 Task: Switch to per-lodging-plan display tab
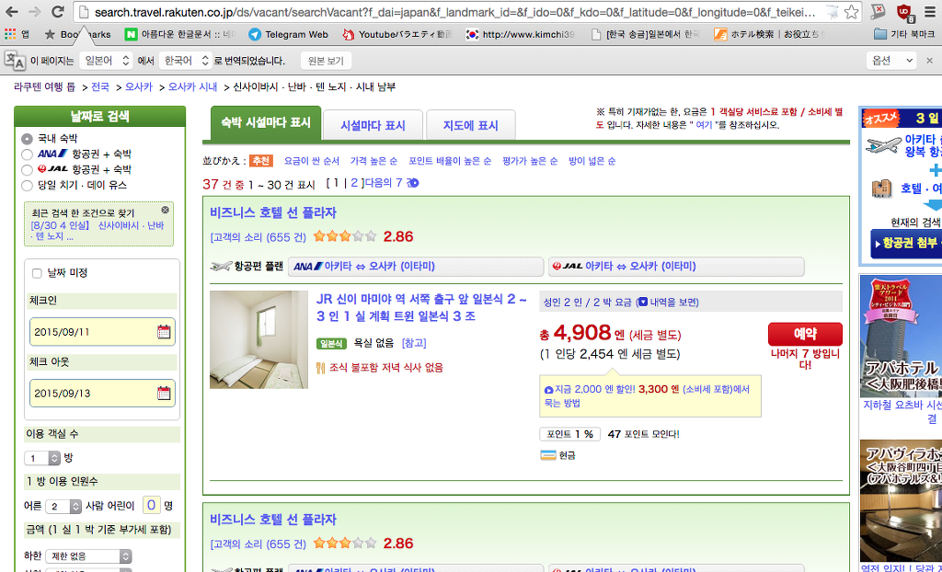pos(266,123)
